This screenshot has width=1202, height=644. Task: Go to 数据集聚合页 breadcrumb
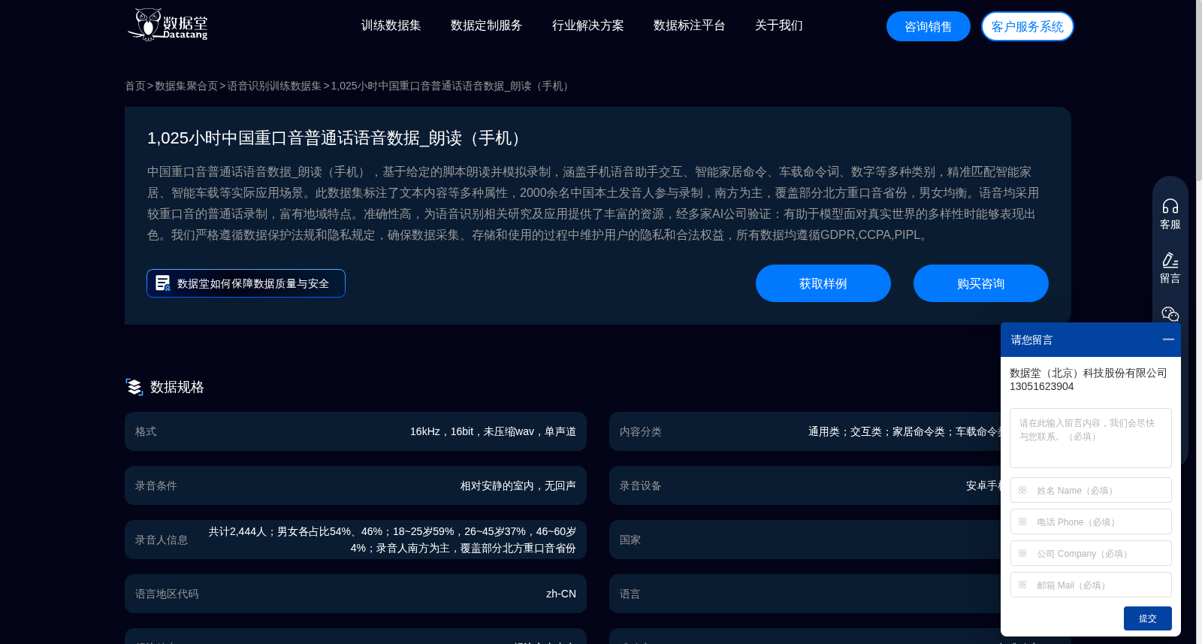[186, 86]
